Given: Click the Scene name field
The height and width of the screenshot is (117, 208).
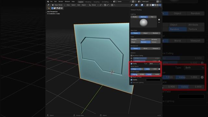Looking at the screenshot, I should coord(123,2).
